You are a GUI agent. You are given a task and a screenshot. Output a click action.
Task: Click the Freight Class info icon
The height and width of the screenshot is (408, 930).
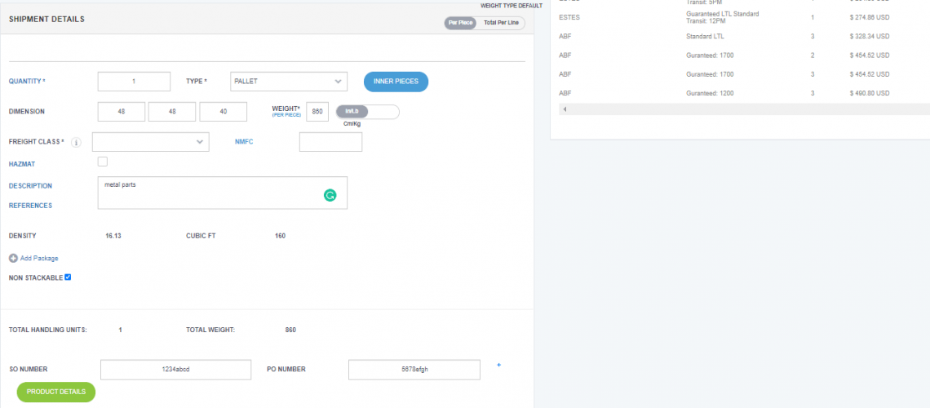[x=76, y=143]
